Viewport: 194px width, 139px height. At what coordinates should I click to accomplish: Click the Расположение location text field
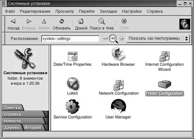click(x=70, y=39)
